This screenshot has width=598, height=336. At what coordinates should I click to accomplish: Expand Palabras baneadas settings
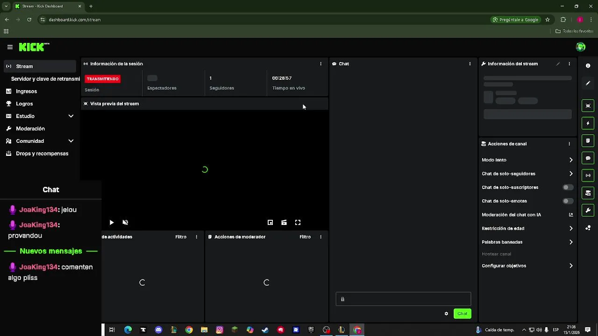527,242
